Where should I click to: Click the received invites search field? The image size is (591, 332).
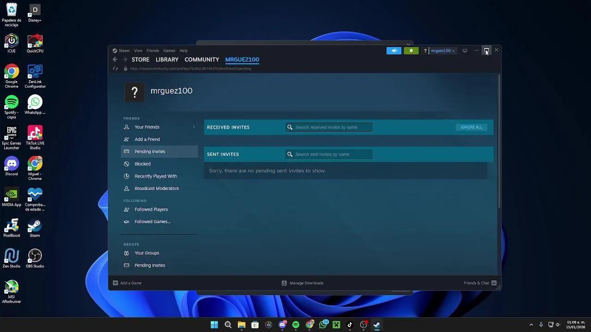tap(329, 127)
